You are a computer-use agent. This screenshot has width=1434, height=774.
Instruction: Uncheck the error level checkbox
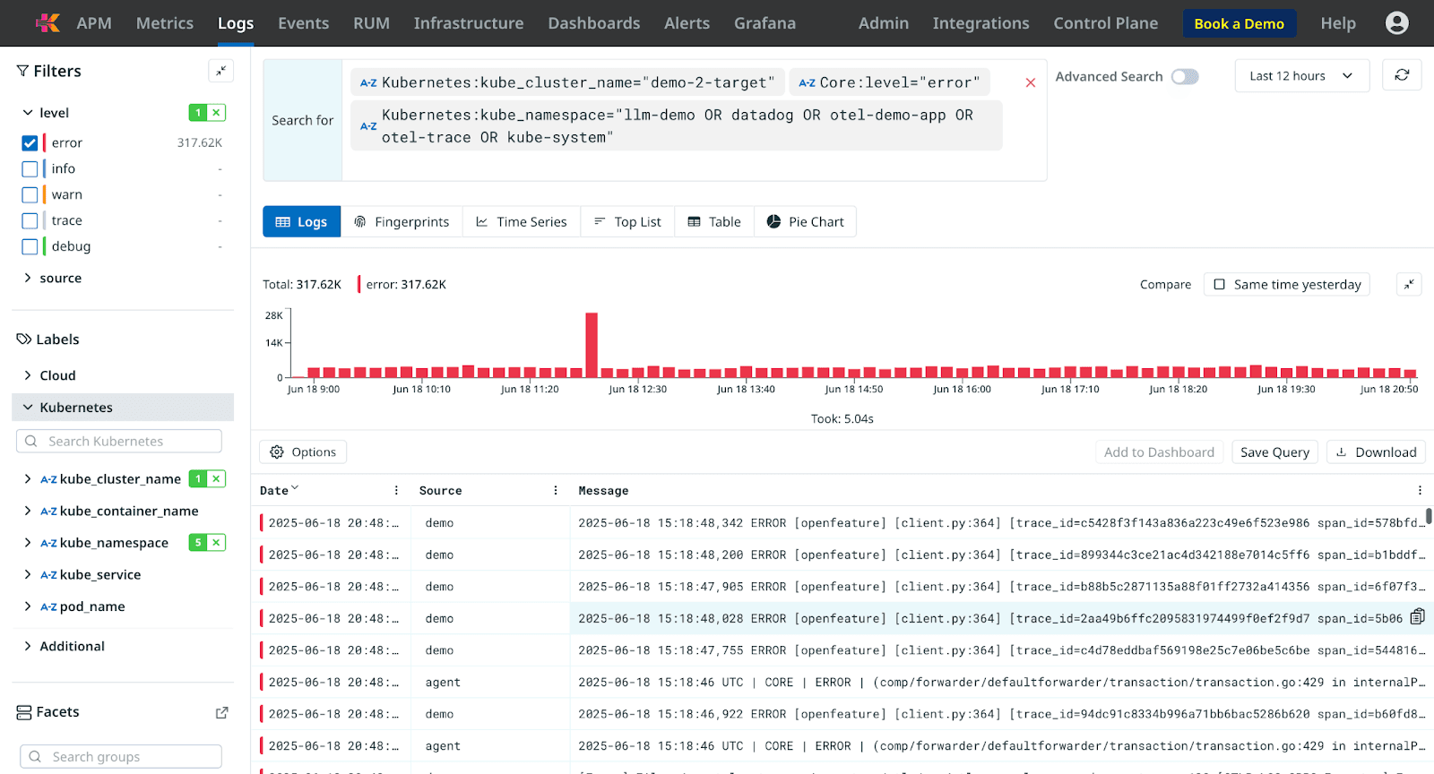click(x=30, y=143)
